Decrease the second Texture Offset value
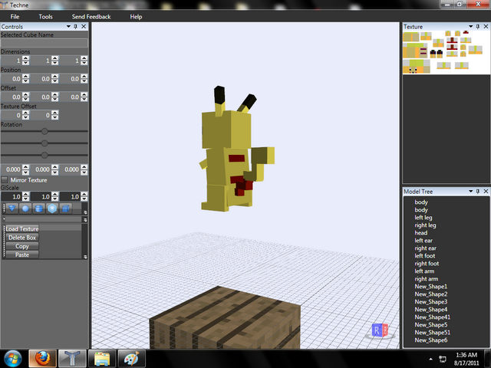The height and width of the screenshot is (368, 491). [55, 117]
